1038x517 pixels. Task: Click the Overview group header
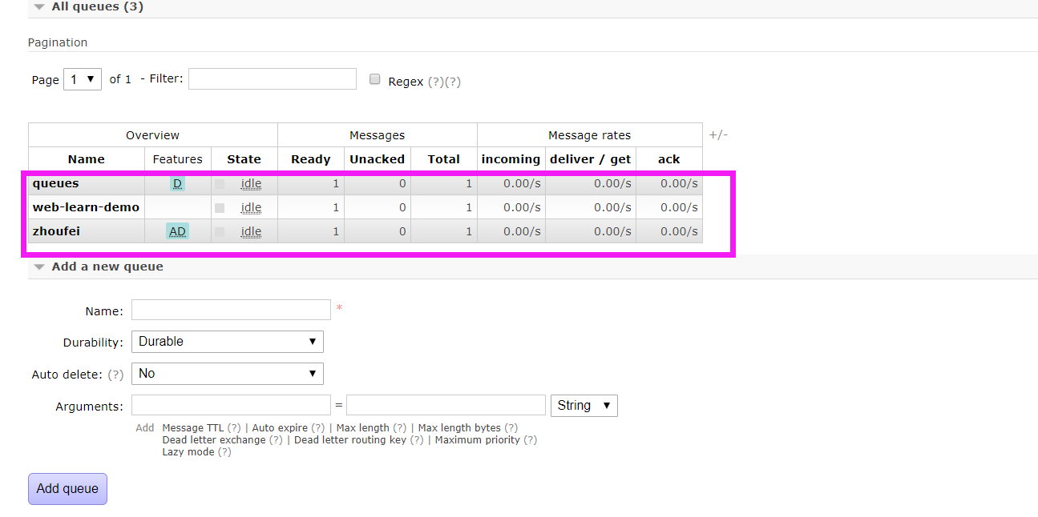(x=152, y=135)
